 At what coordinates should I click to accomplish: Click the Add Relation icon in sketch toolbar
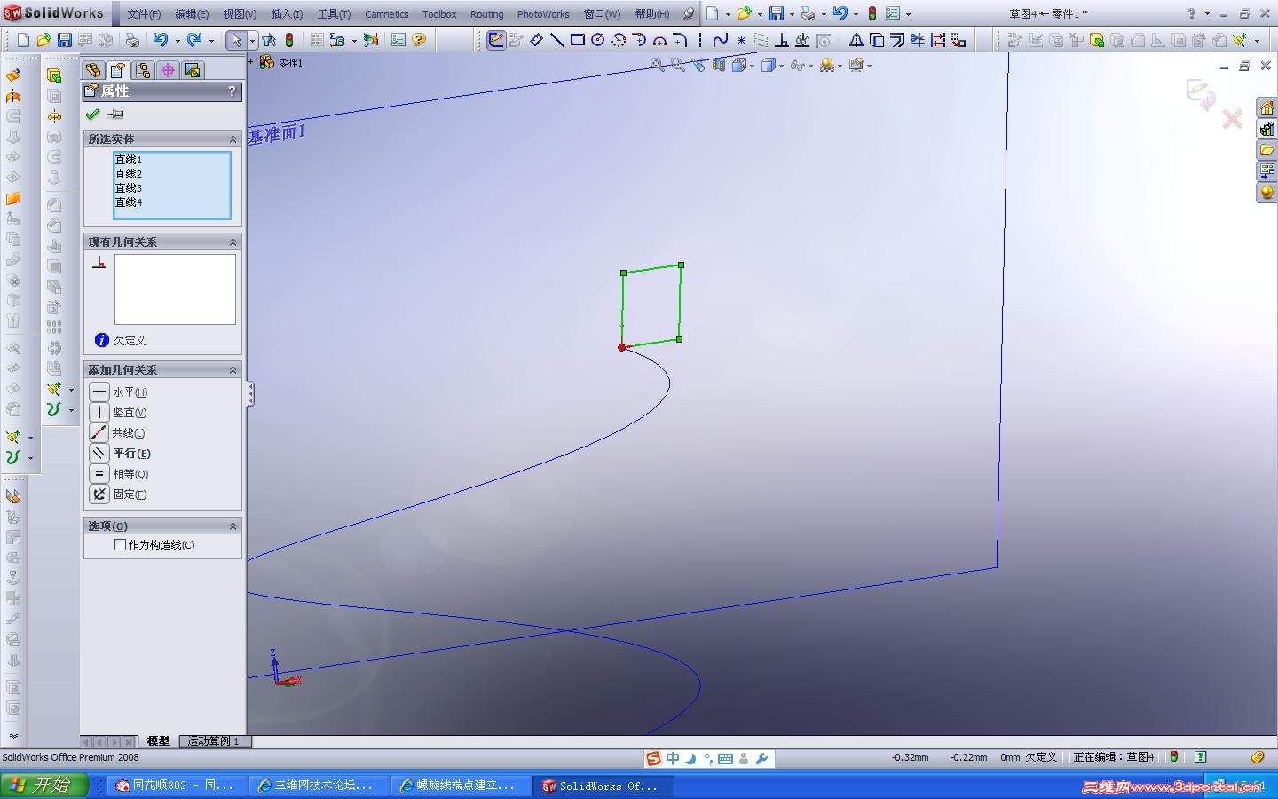(782, 40)
